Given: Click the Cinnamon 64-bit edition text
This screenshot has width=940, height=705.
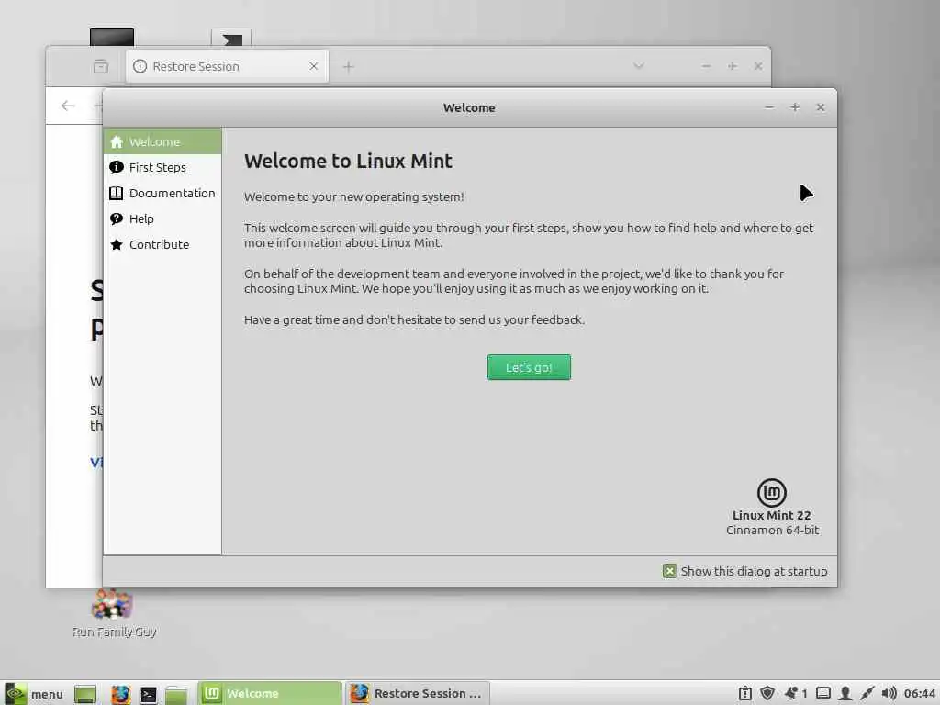Looking at the screenshot, I should [772, 530].
